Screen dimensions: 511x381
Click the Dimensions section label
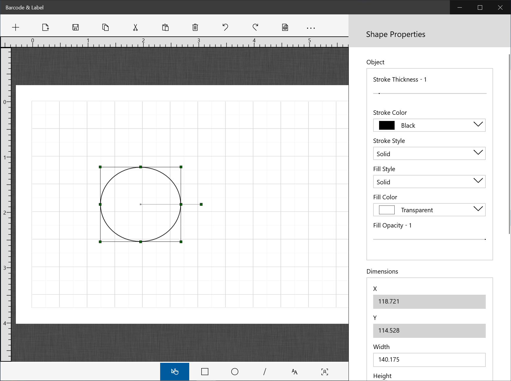382,272
